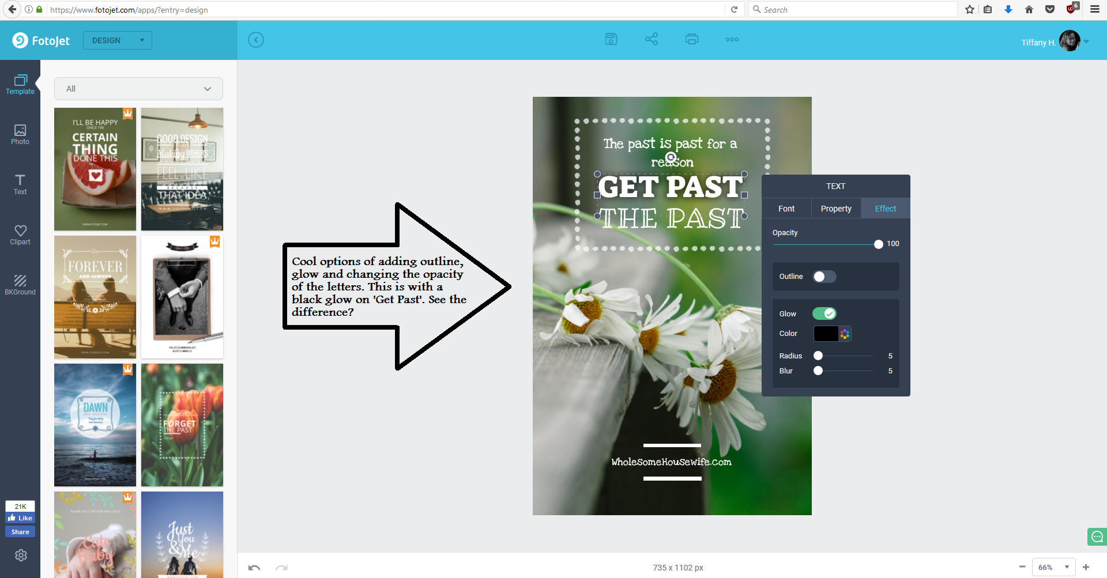Navigate back in the browser
This screenshot has width=1107, height=578.
coord(12,9)
